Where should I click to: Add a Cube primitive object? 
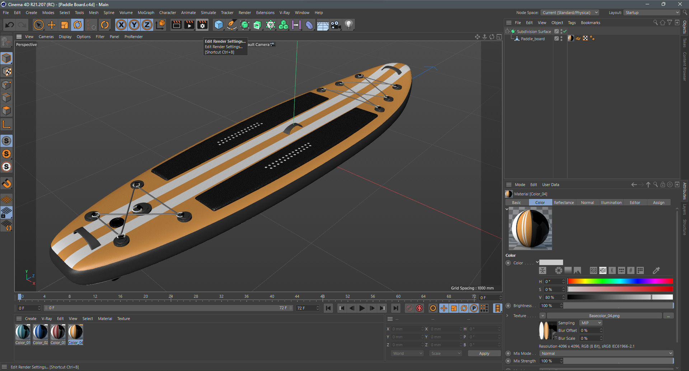[x=219, y=25]
